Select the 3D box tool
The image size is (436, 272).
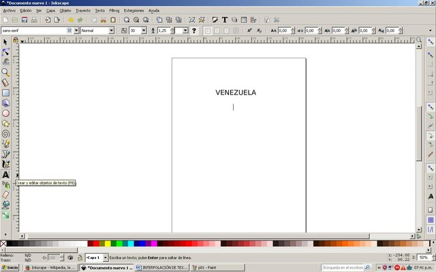pos(5,103)
